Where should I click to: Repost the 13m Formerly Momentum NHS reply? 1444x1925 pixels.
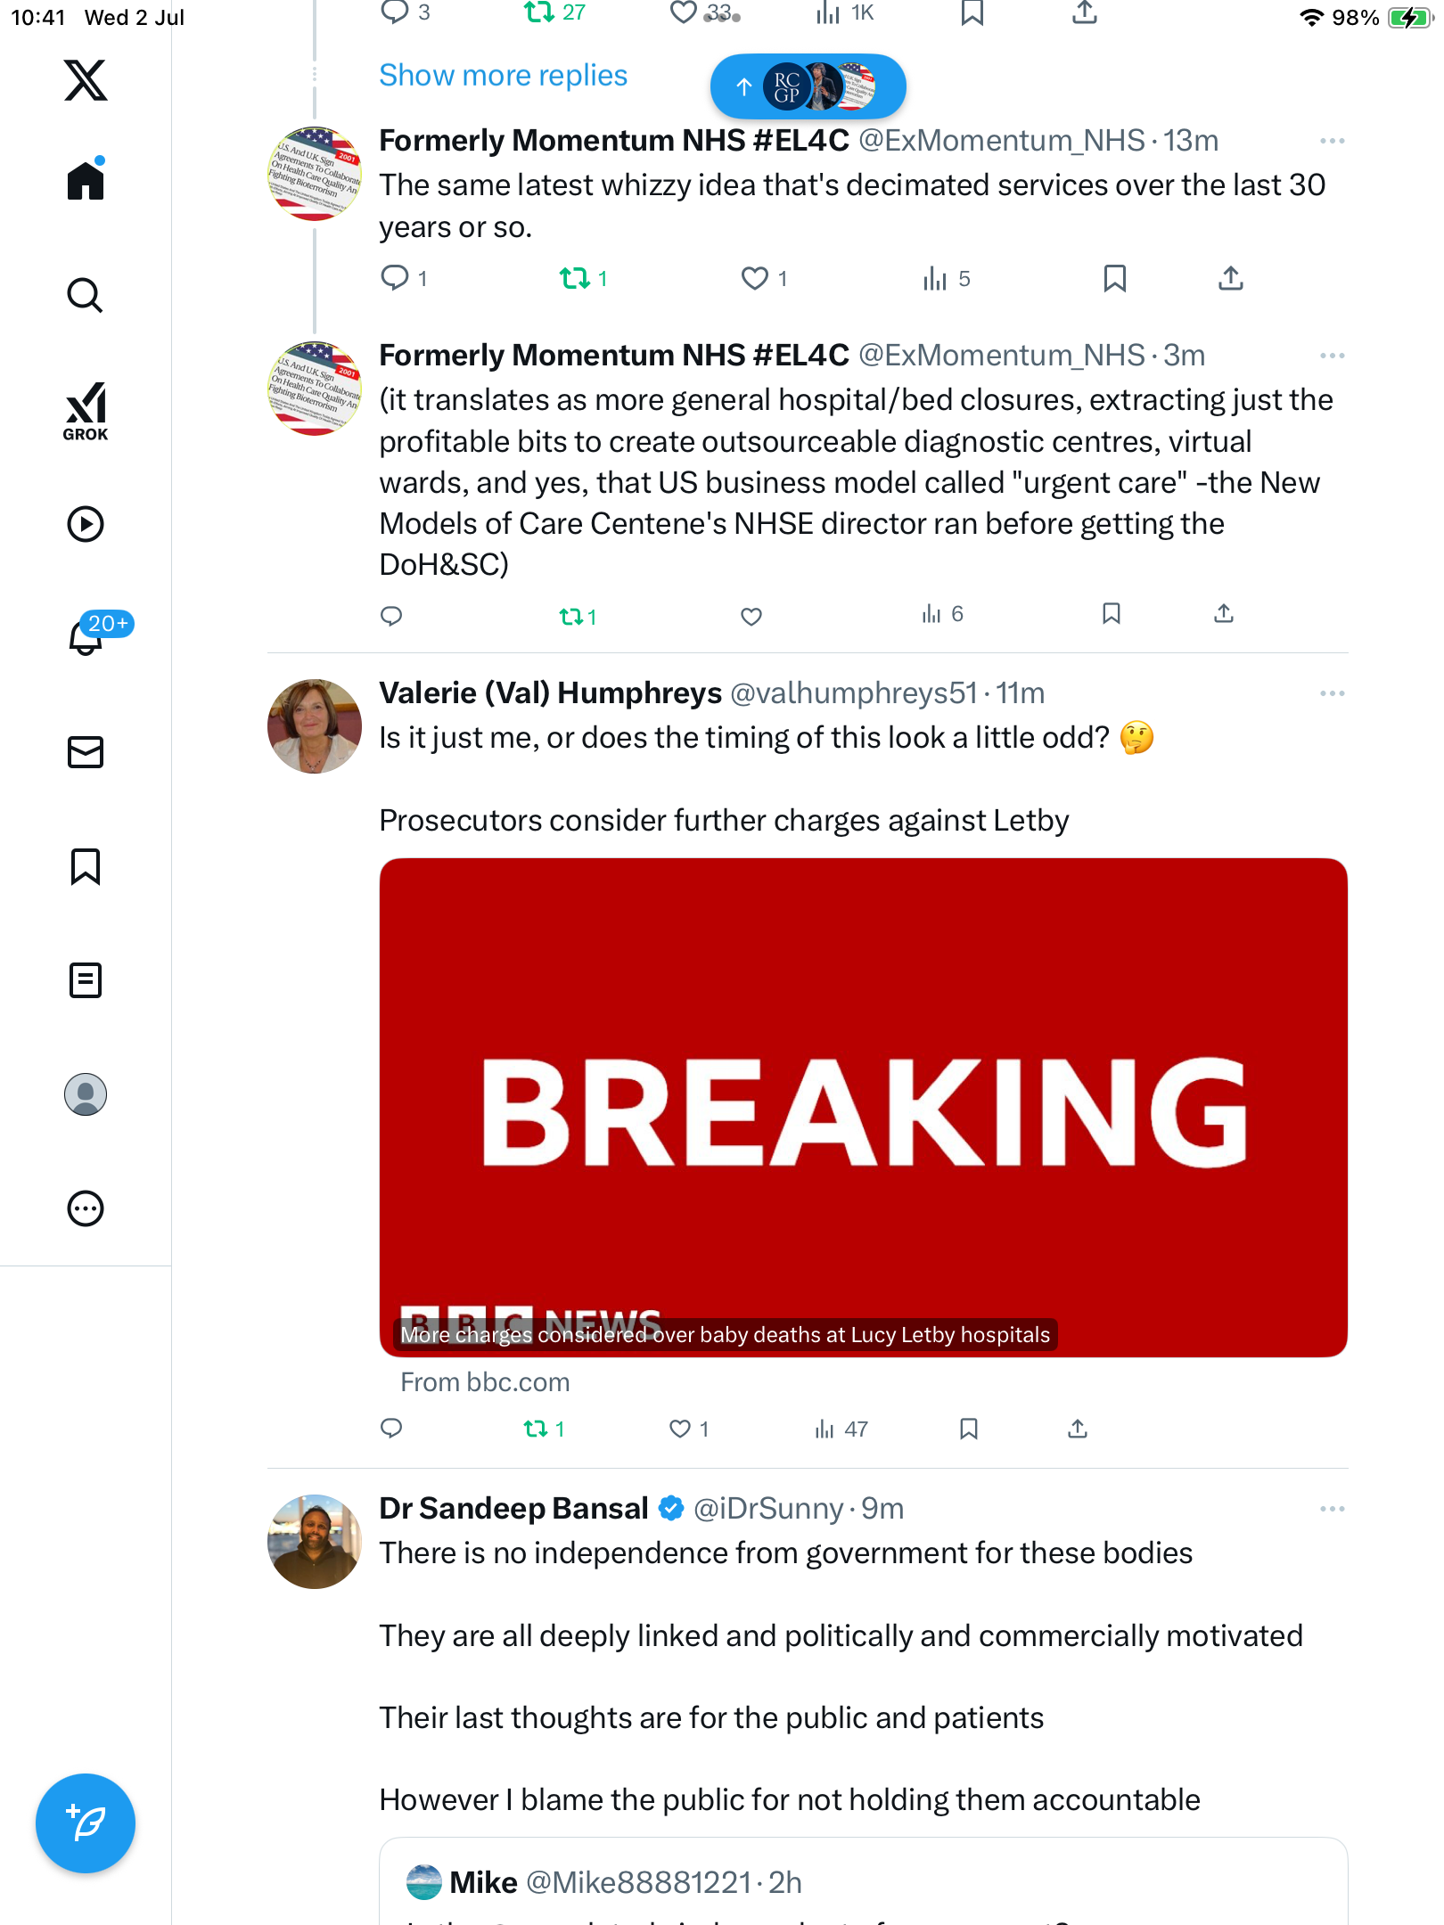[583, 279]
